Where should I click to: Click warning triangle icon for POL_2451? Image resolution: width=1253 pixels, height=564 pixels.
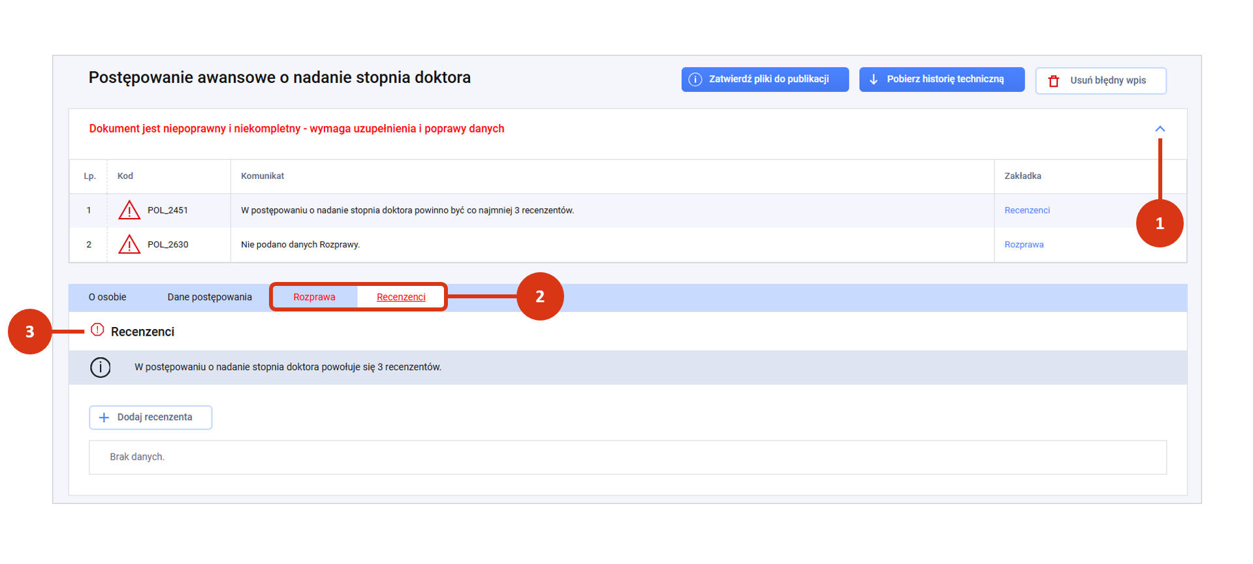click(x=129, y=210)
